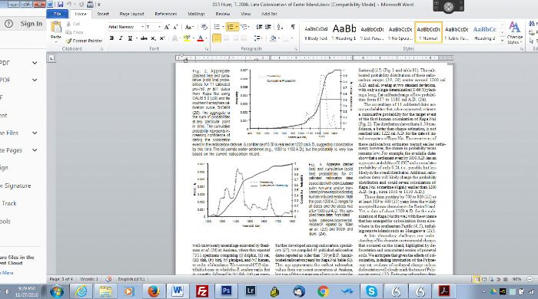Toggle Center alignment
The image size is (538, 299).
[x=226, y=38]
